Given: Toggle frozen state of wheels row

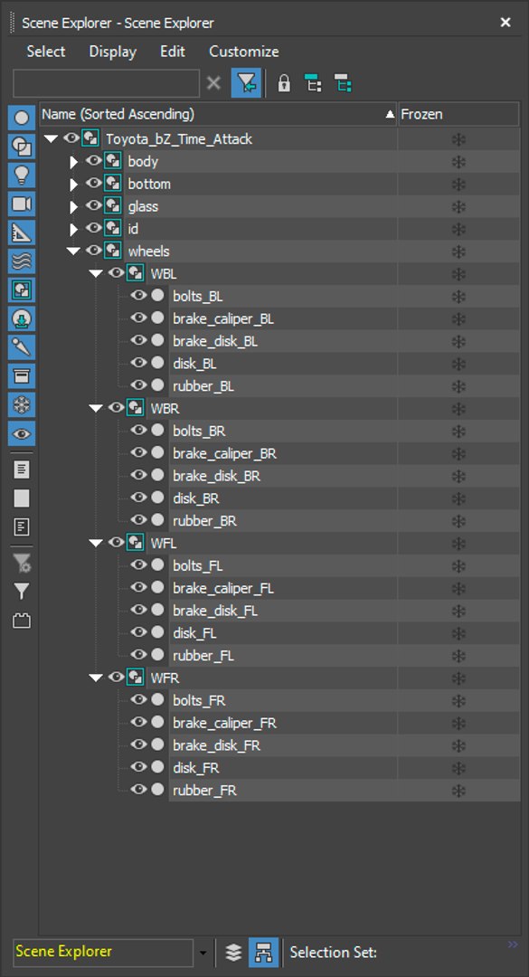Looking at the screenshot, I should [458, 251].
